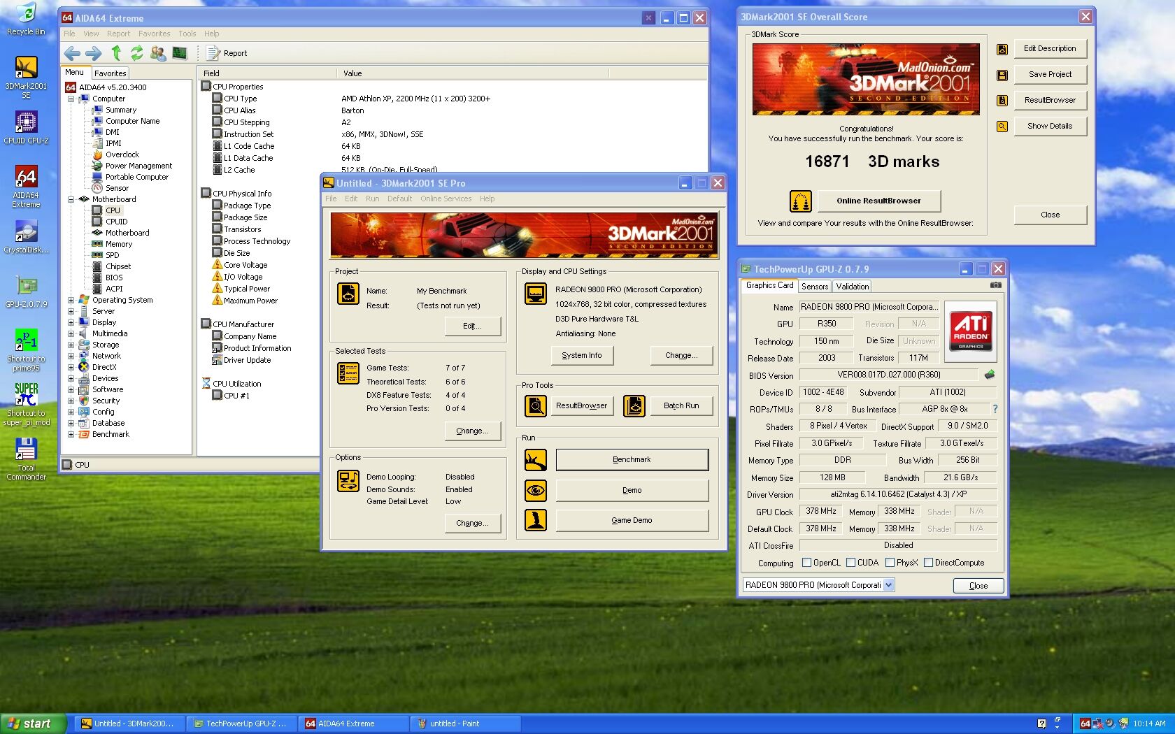Click Close button in GPU-Z
Viewport: 1175px width, 734px height.
click(978, 586)
